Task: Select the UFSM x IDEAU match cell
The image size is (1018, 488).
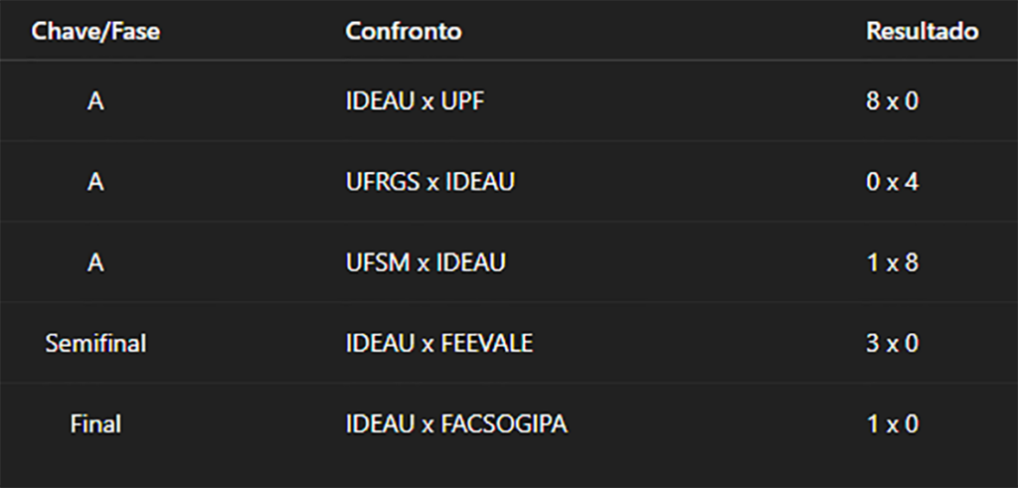Action: (425, 262)
